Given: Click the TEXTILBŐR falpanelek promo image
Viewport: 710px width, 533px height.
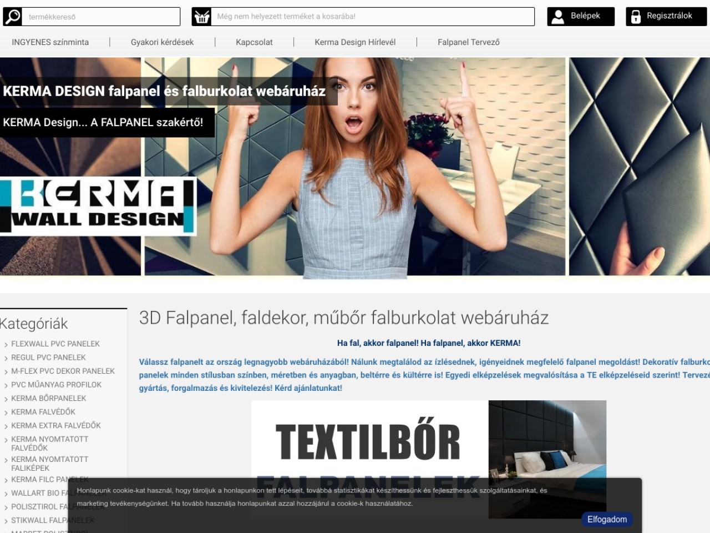Looking at the screenshot, I should coord(429,460).
